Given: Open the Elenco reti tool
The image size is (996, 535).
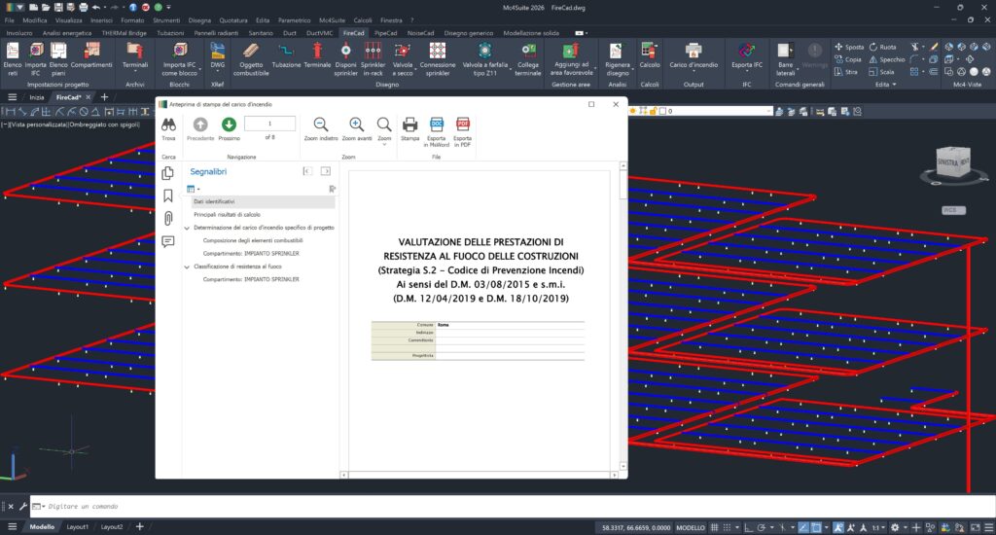Looking at the screenshot, I should [13, 59].
